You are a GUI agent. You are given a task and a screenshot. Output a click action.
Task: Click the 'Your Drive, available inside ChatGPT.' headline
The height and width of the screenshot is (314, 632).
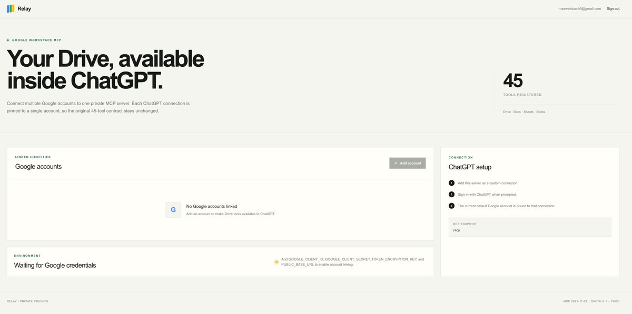[x=105, y=69]
